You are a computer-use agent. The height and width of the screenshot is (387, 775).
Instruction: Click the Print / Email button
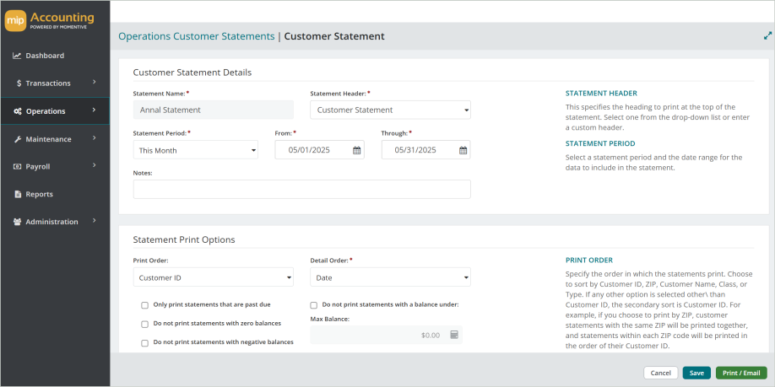click(740, 373)
